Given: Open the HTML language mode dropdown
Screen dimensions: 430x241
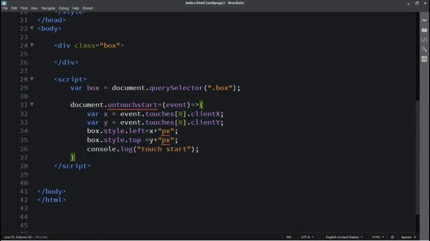Looking at the screenshot, I should click(x=378, y=237).
